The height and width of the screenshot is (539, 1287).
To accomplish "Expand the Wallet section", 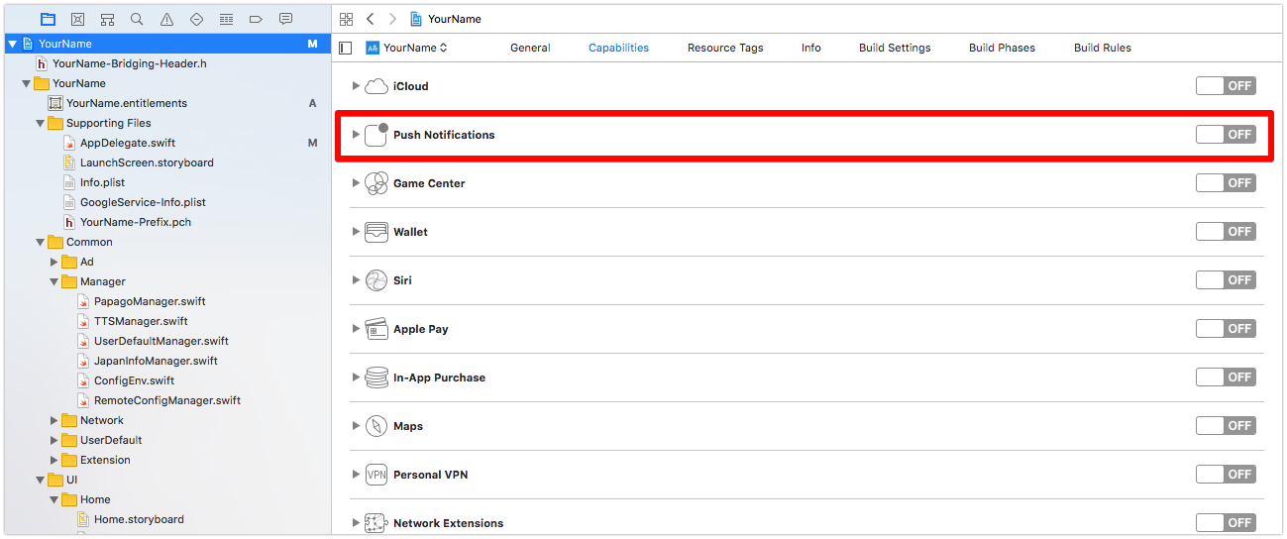I will click(x=356, y=232).
